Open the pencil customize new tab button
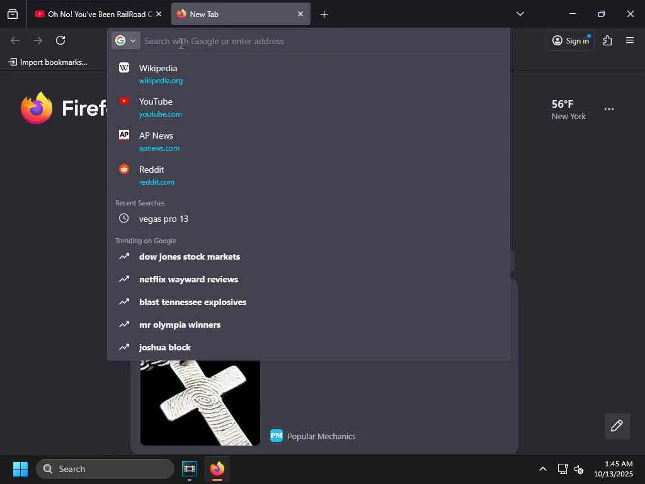This screenshot has width=645, height=484. tap(617, 425)
